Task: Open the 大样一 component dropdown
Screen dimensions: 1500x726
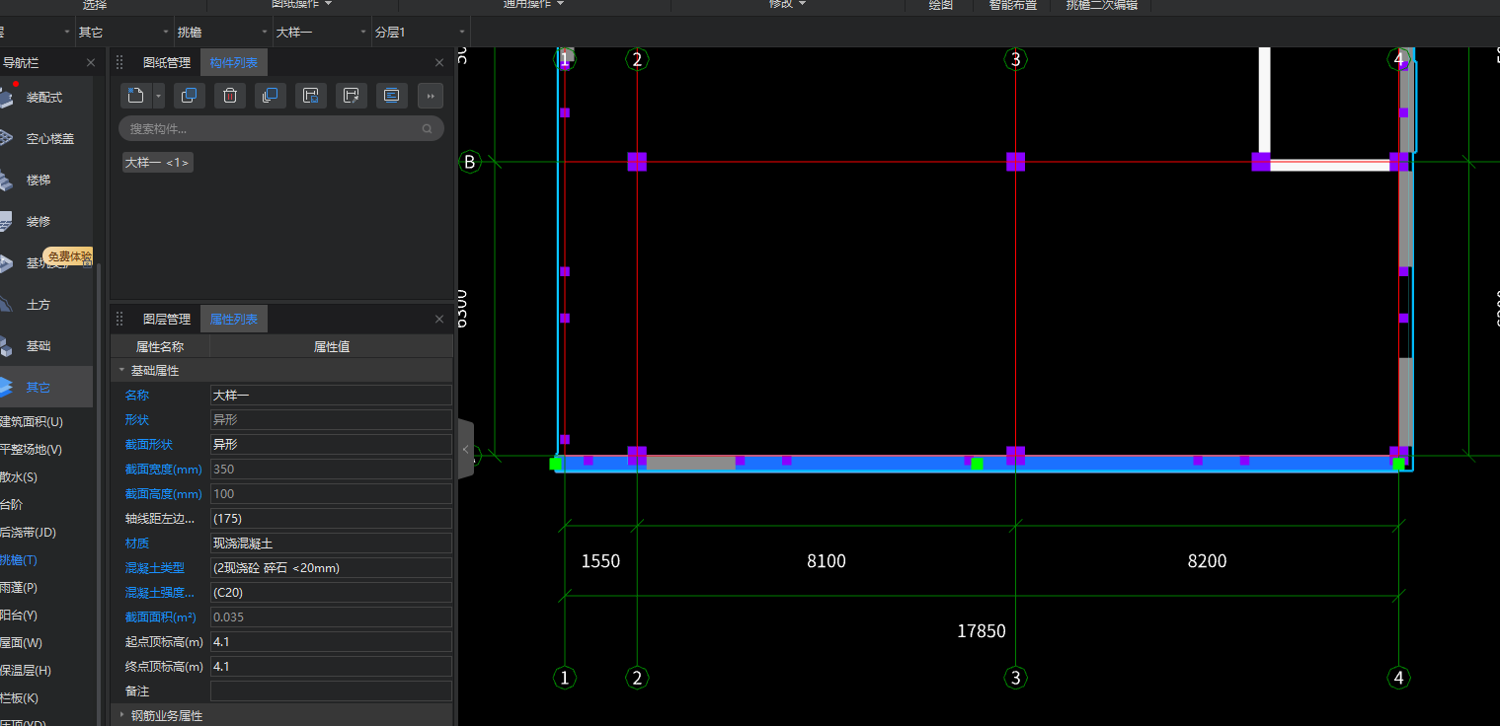Action: [322, 33]
